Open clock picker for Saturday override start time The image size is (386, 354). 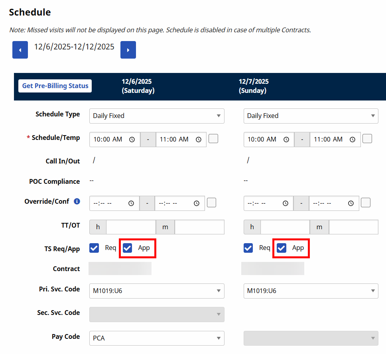pos(131,203)
